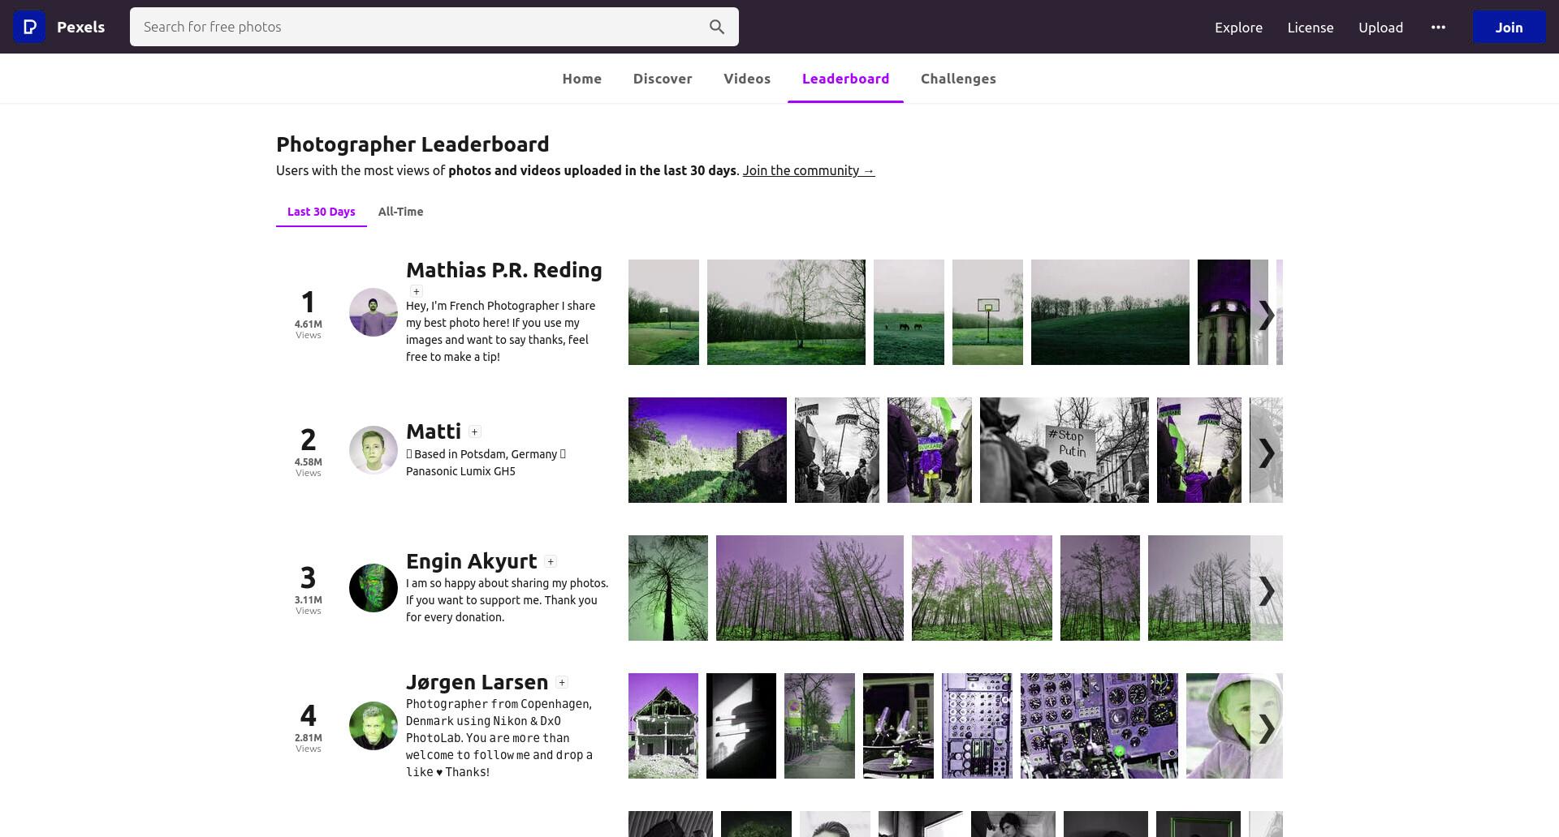The height and width of the screenshot is (837, 1559).
Task: Select the Last 30 Days filter tab
Action: pos(322,212)
